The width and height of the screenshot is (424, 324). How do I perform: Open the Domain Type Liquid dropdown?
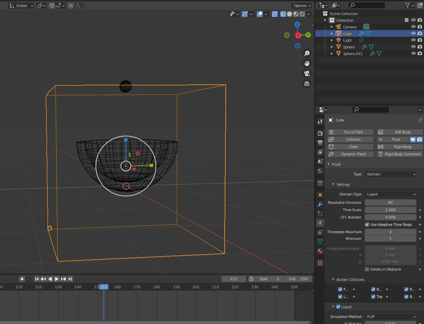[391, 194]
